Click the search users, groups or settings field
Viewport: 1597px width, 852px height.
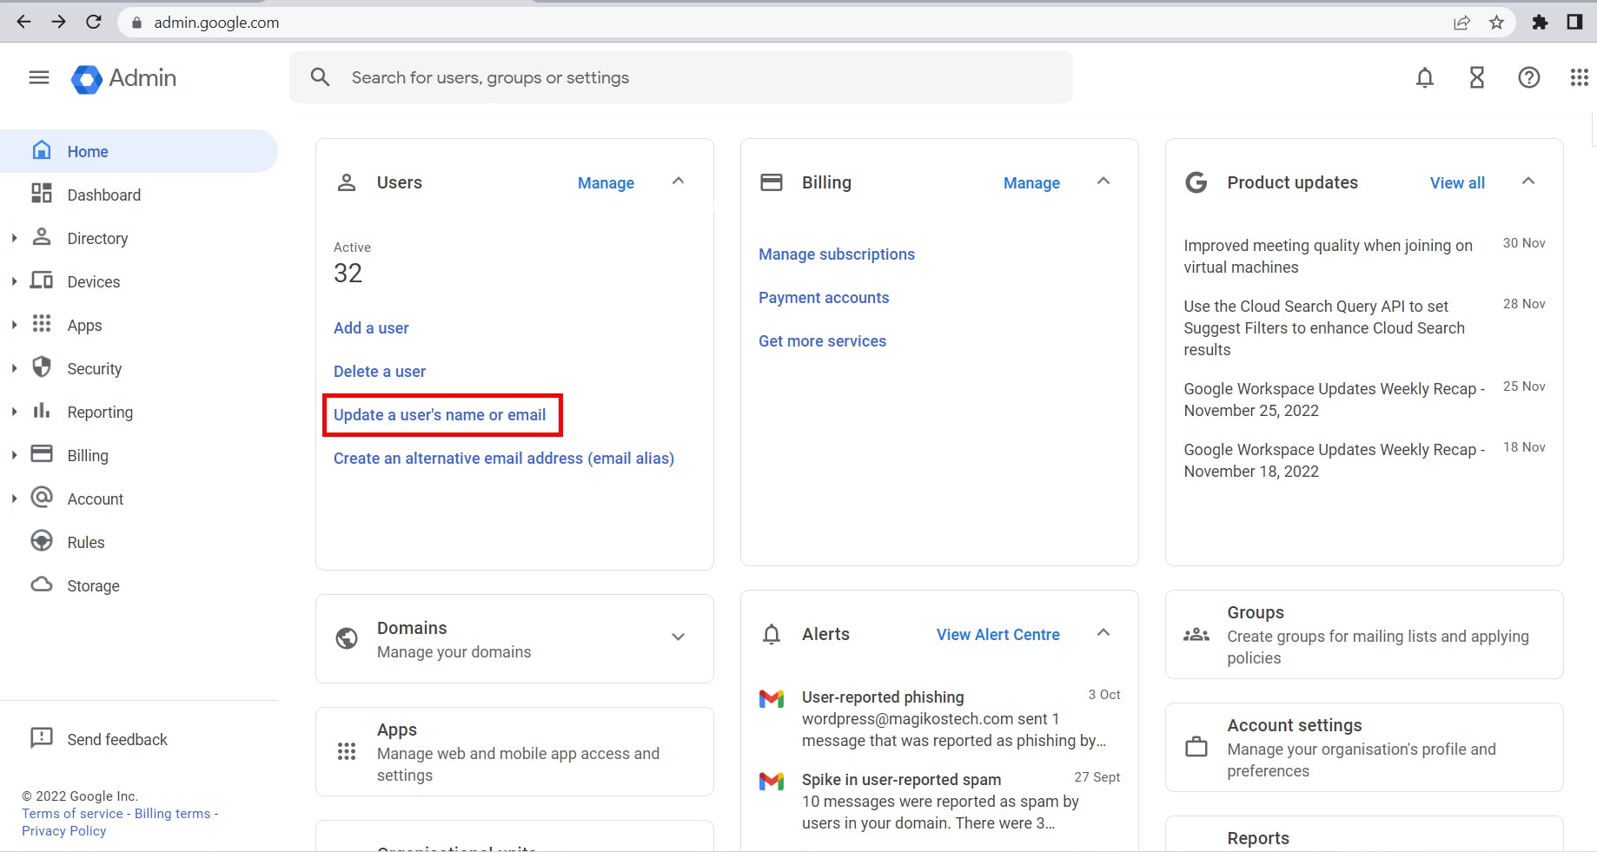pyautogui.click(x=681, y=77)
